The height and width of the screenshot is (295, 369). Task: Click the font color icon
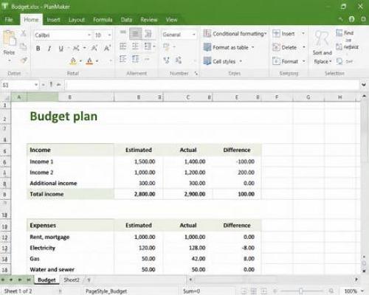89,61
